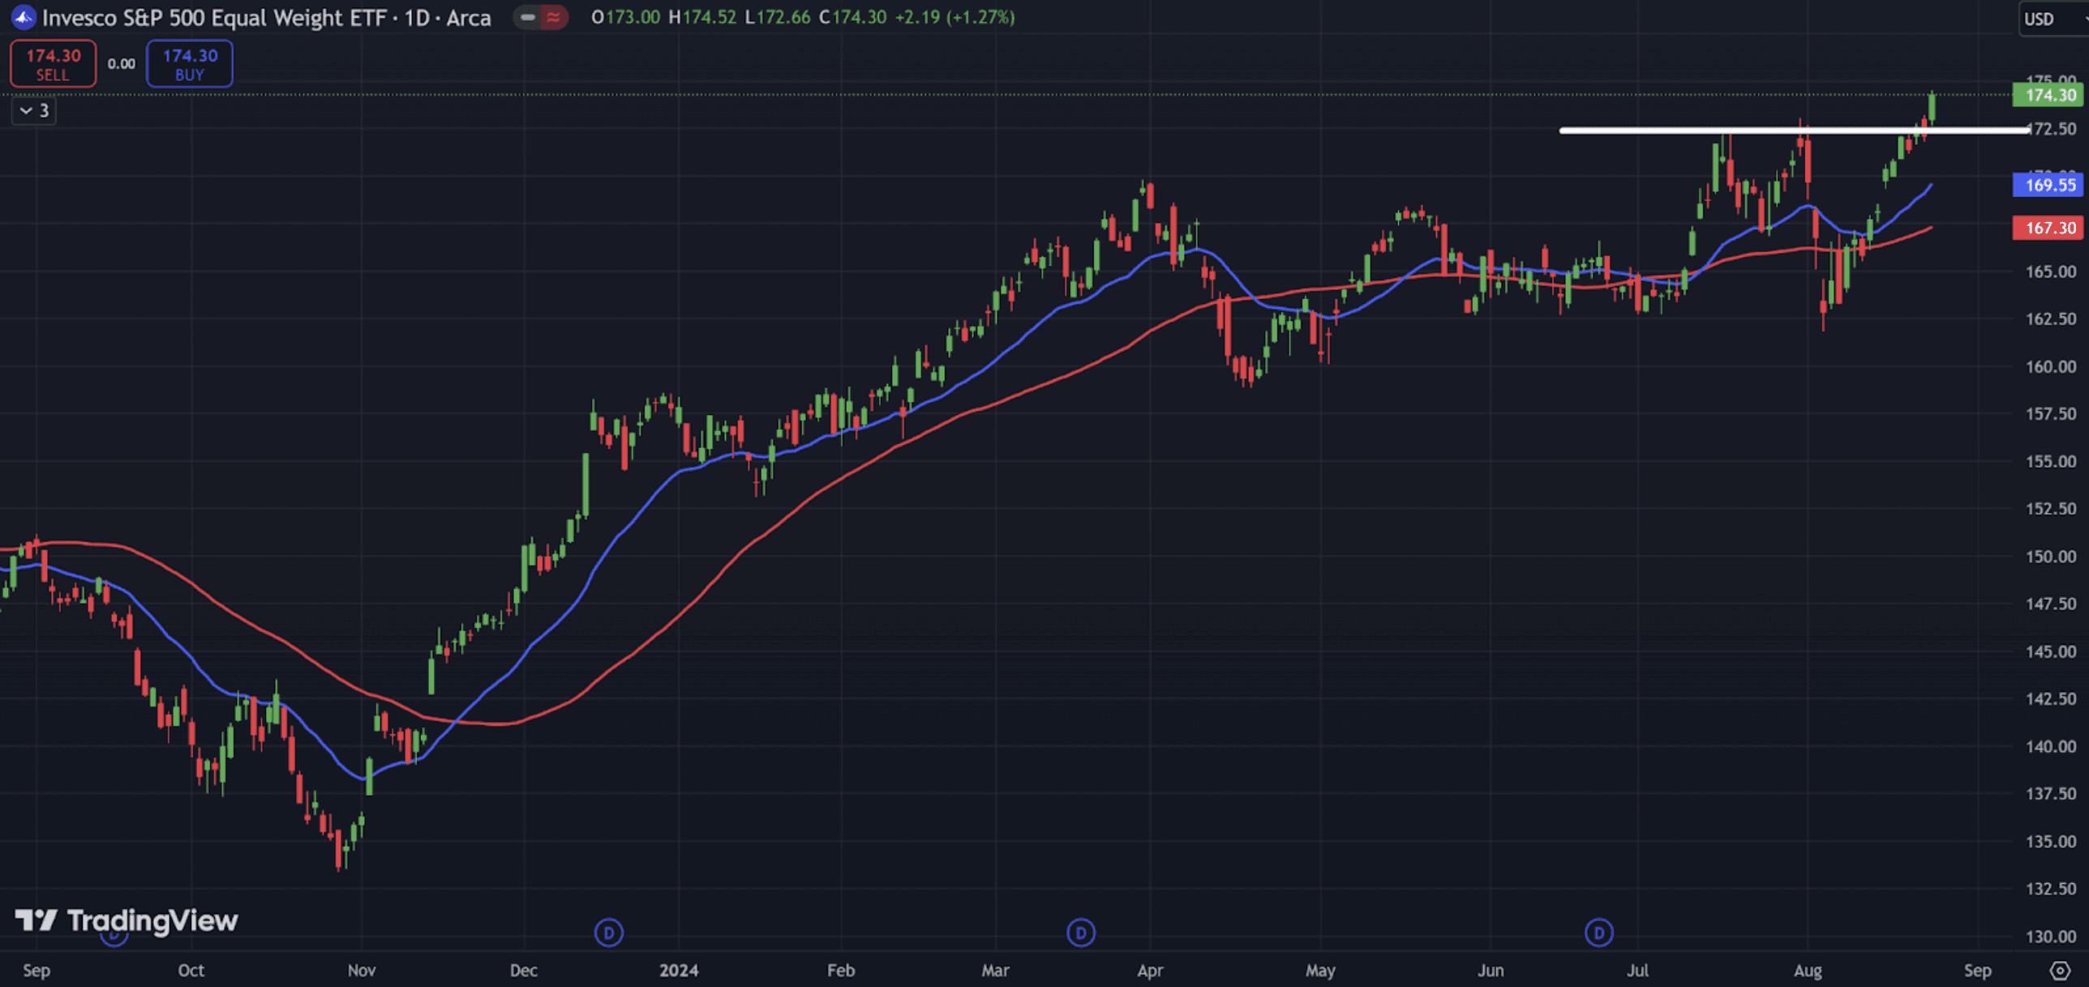Click the Invesco symbol logo icon
This screenshot has height=987, width=2089.
(x=23, y=17)
